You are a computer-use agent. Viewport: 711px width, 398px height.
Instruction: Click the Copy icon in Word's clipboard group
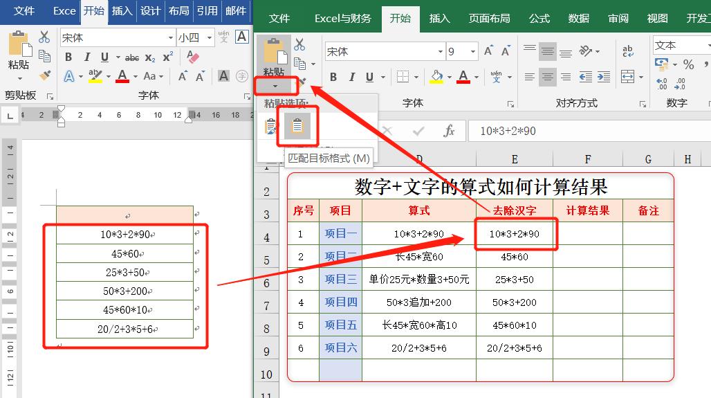point(44,56)
